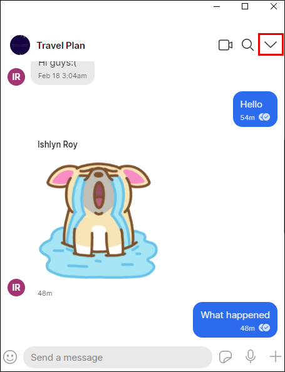Viewport: 285px width, 372px height.
Task: Click the Hello message bubble
Action: pos(255,109)
